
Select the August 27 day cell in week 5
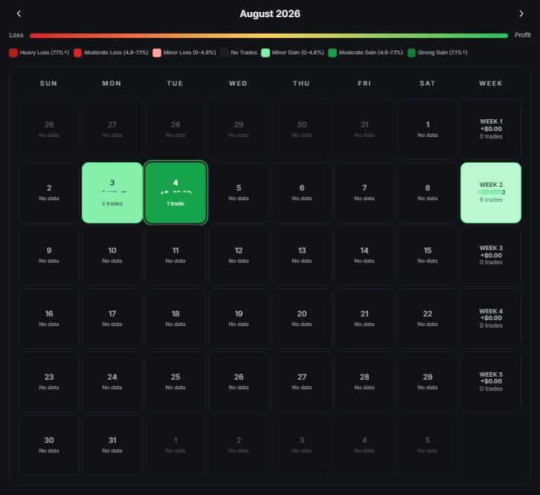point(302,382)
